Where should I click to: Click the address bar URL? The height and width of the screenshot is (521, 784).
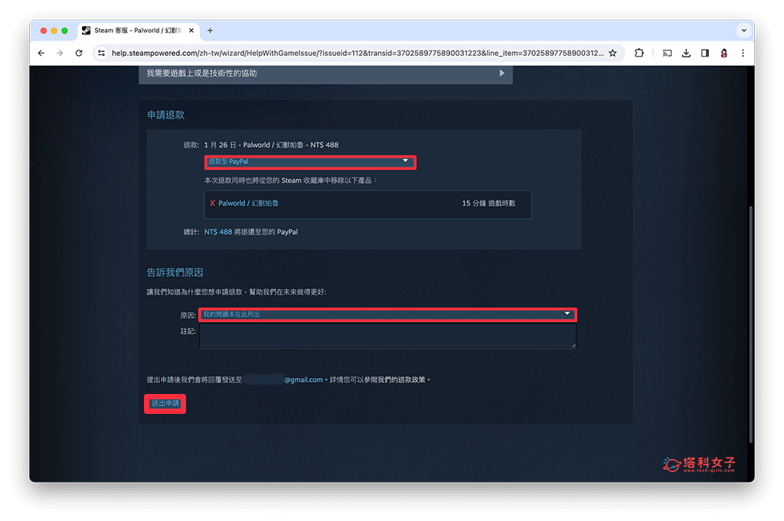pyautogui.click(x=357, y=53)
